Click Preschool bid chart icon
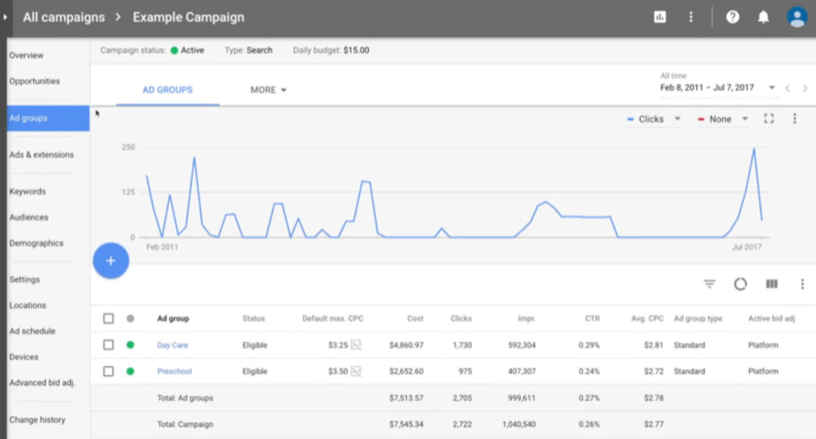The image size is (816, 439). click(356, 371)
